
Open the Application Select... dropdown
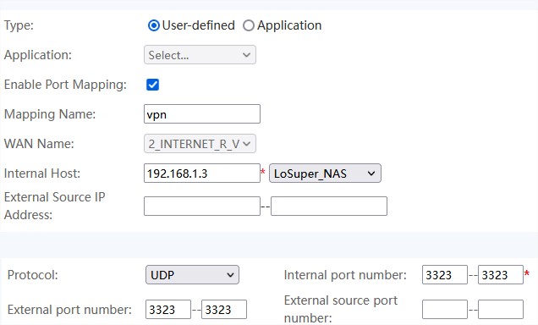pos(200,55)
